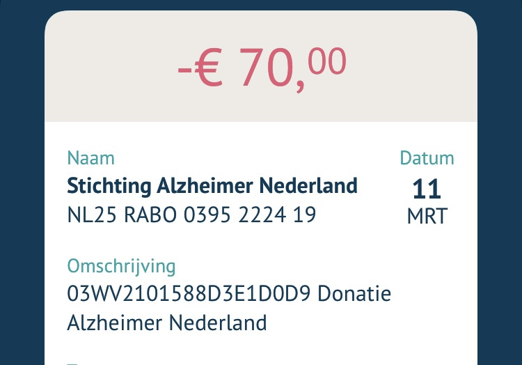This screenshot has width=522, height=365.
Task: Click the Datum field label
Action: point(427,158)
